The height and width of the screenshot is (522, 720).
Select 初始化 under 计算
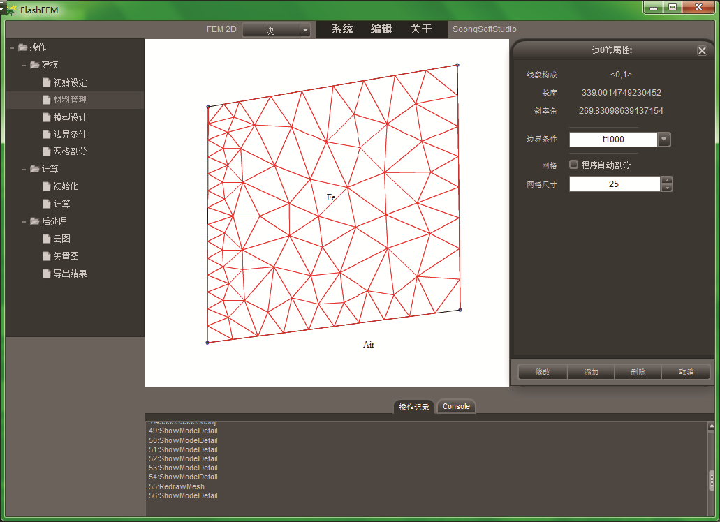tap(66, 186)
